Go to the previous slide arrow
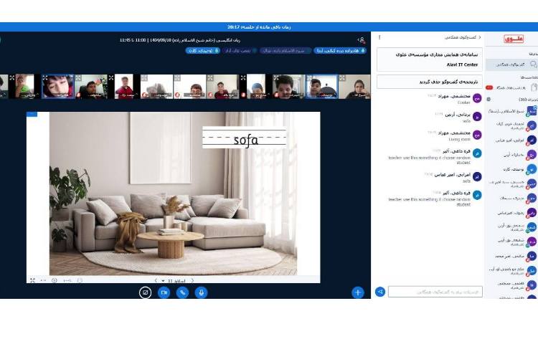This screenshot has width=538, height=344. (156, 281)
